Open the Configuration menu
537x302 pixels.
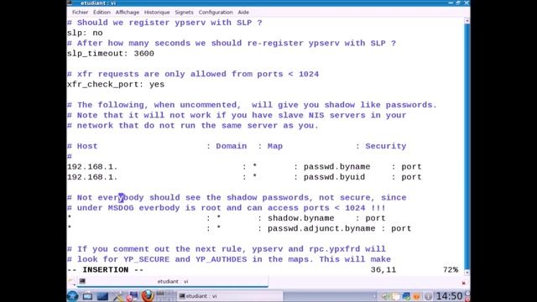tap(216, 13)
